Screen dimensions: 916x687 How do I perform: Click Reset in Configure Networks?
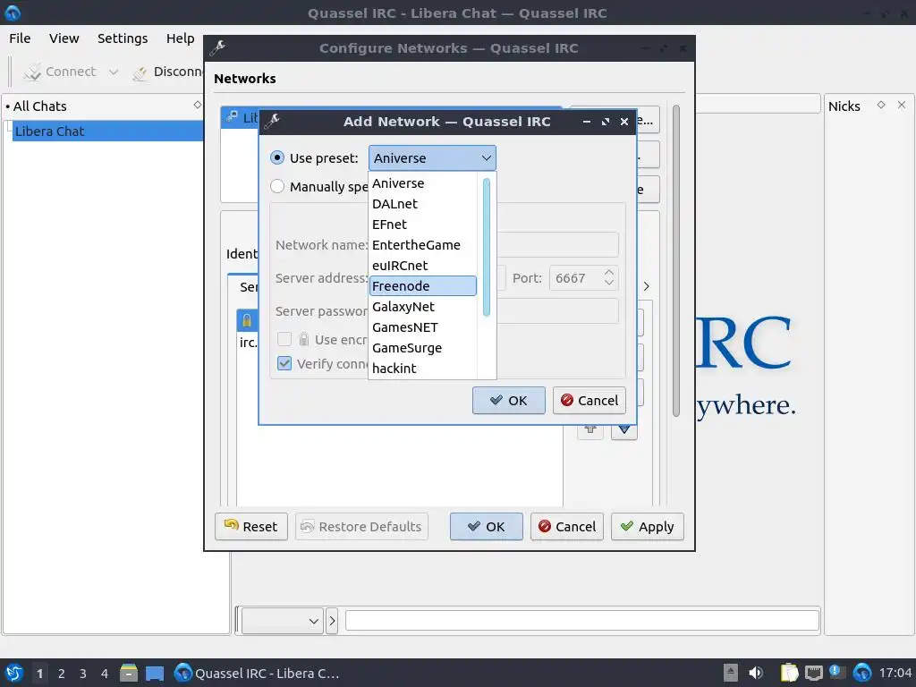pos(251,526)
